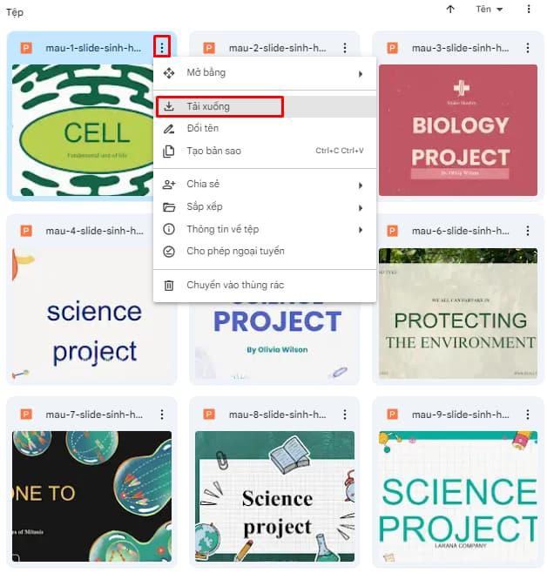This screenshot has width=547, height=573.
Task: Open three-dot menu for mau-2-slide file
Action: click(x=345, y=48)
